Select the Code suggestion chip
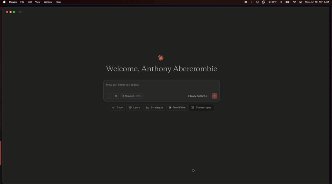The height and width of the screenshot is (184, 332). [x=117, y=107]
